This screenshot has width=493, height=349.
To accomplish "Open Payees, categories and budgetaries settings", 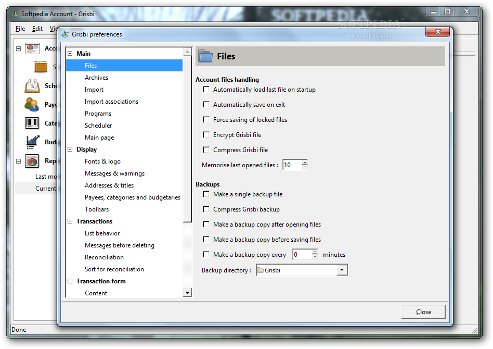I will (133, 197).
